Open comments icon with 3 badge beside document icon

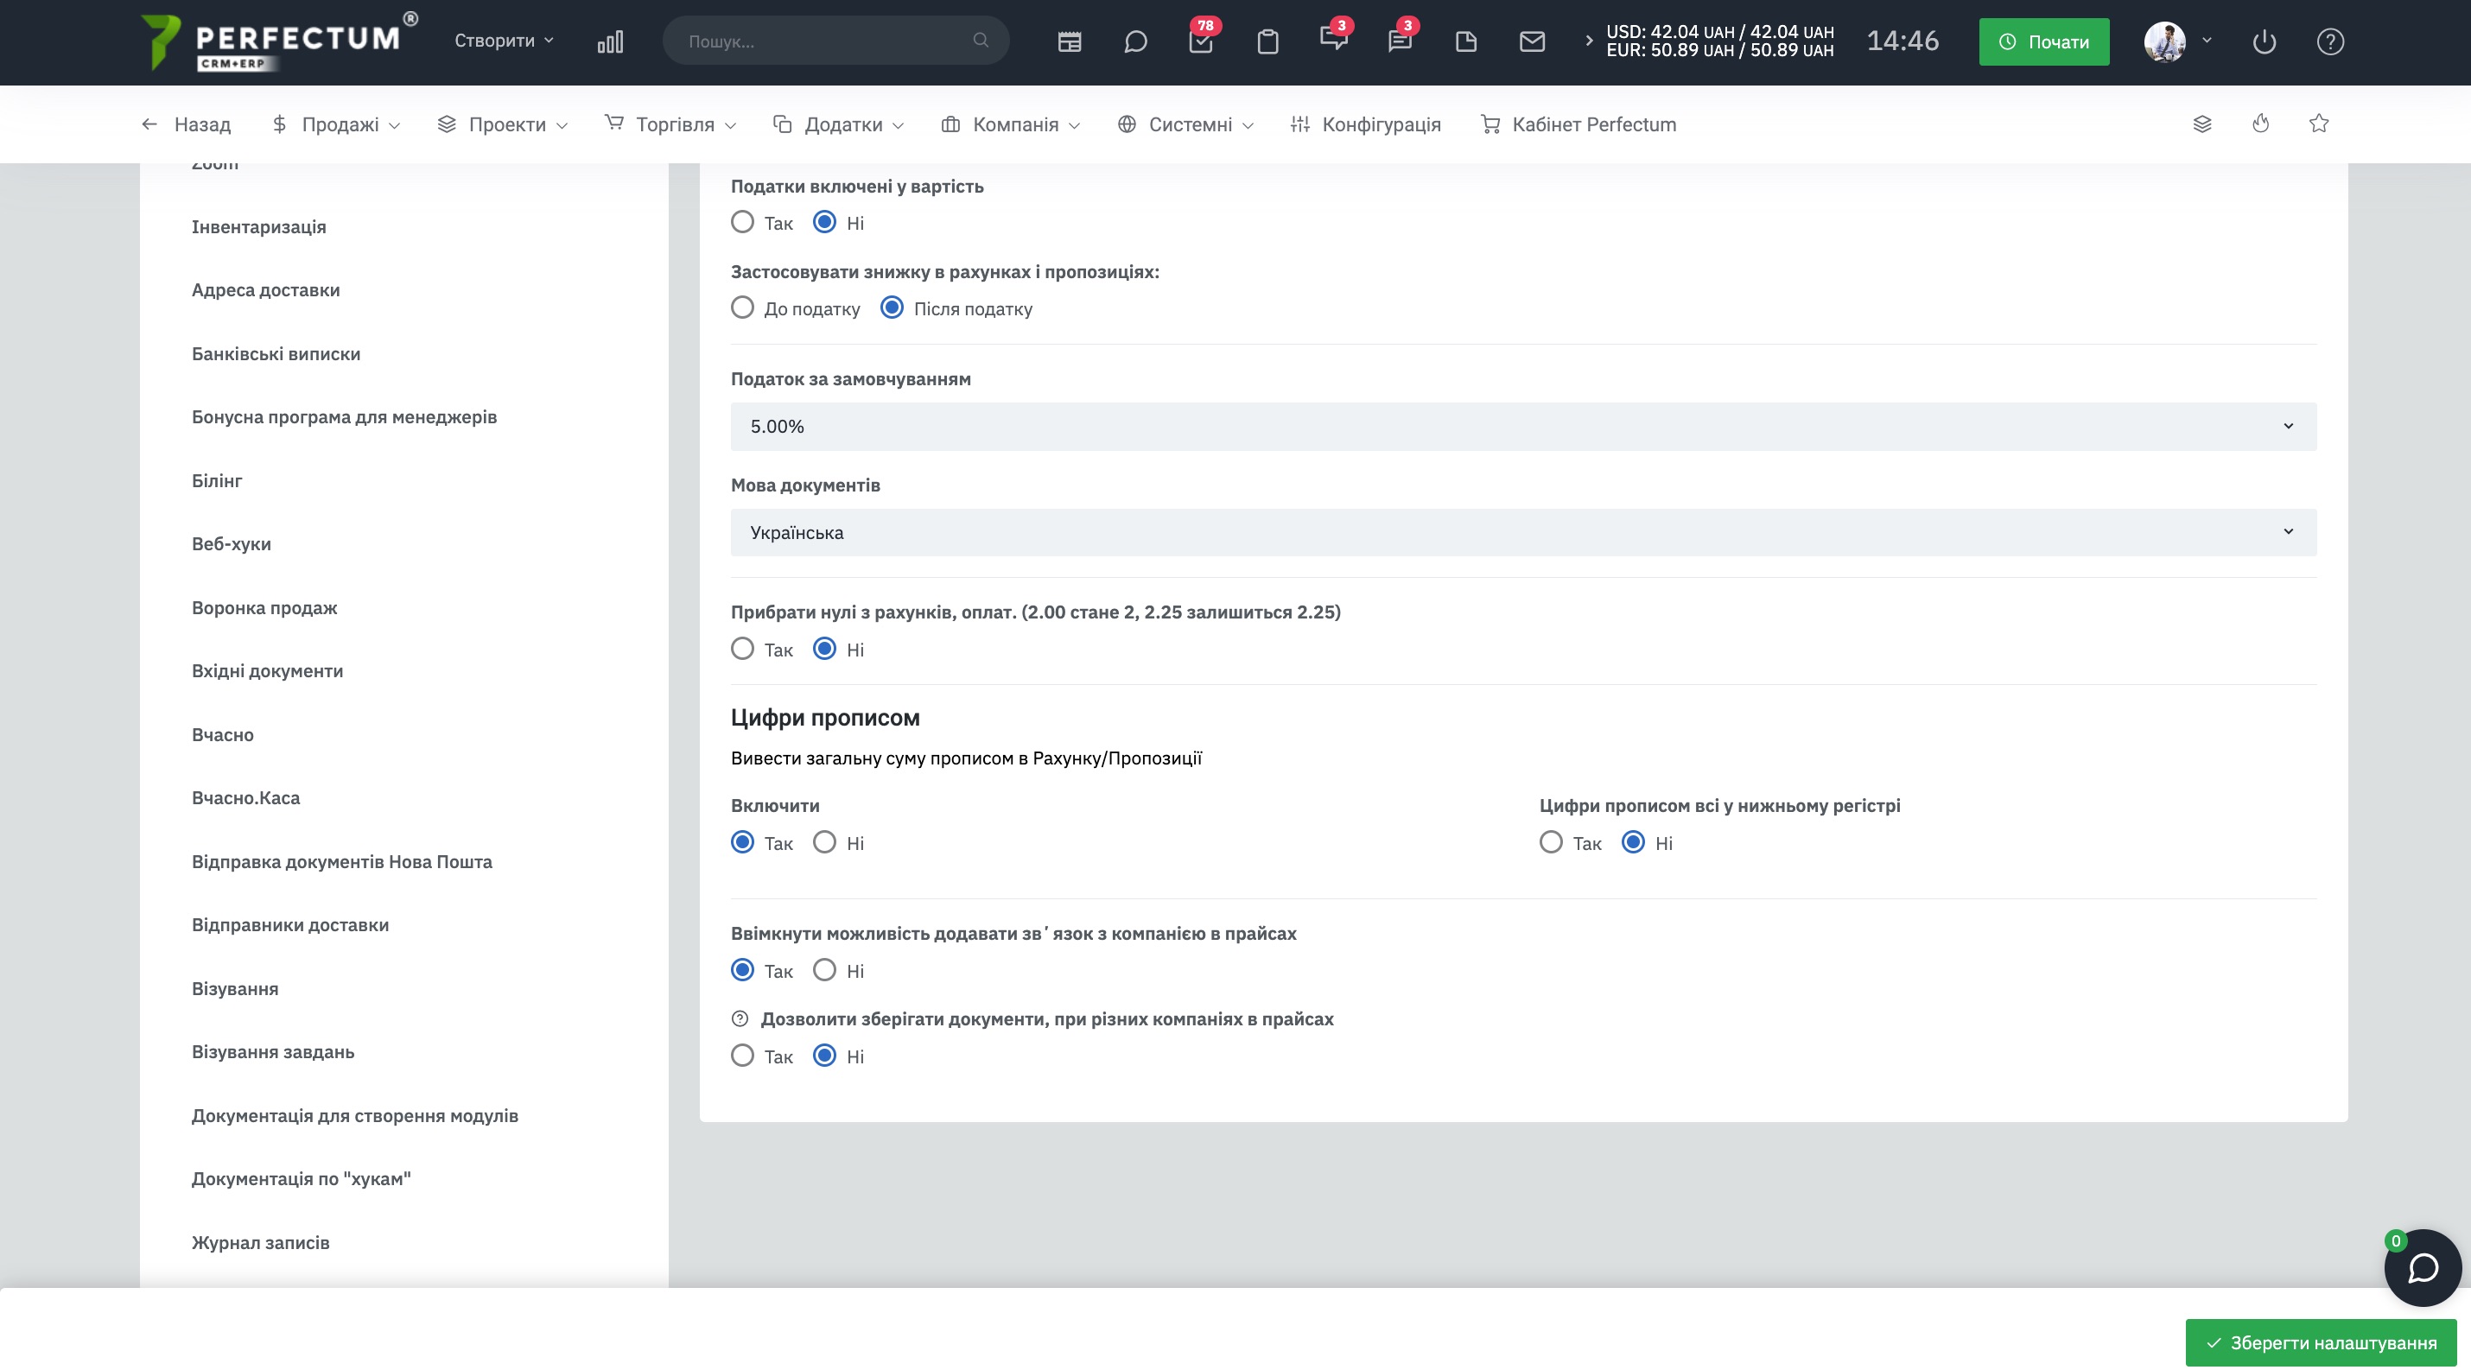click(x=1401, y=40)
